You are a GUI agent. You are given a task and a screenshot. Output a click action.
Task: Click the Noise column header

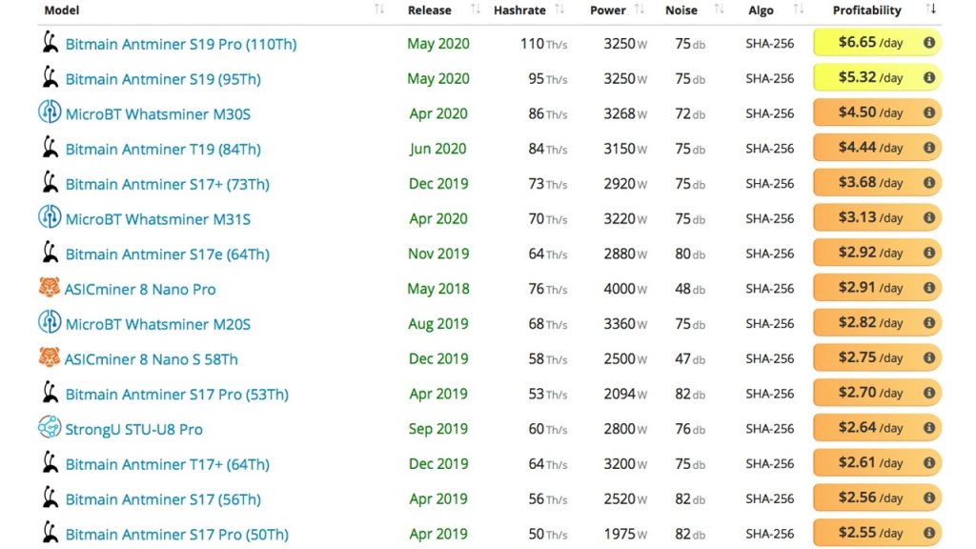(x=681, y=10)
